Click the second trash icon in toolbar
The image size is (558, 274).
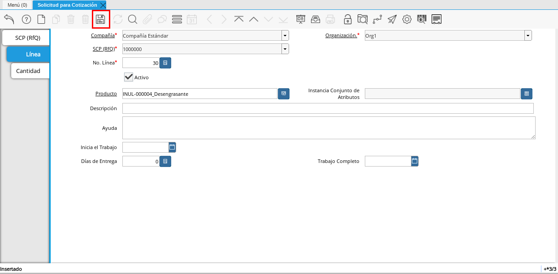click(x=86, y=19)
